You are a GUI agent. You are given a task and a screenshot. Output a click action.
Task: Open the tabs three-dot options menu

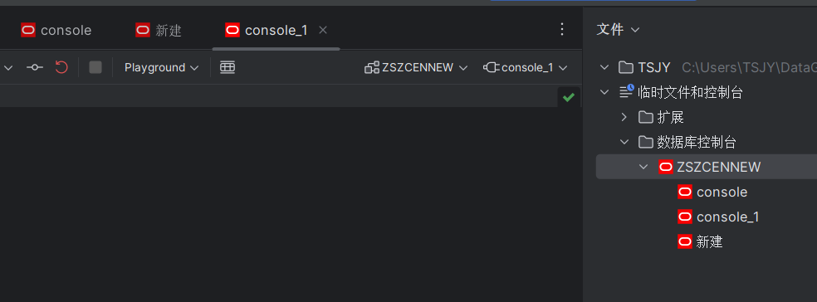(561, 30)
